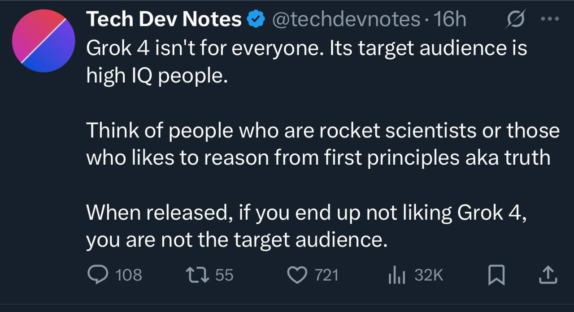Click the 'rocket scientists' paragraph text

(322, 144)
